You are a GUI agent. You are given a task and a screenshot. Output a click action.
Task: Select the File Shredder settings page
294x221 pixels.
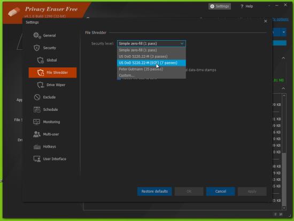52,72
